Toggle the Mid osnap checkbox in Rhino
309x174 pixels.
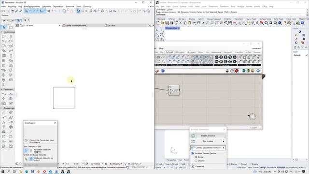[180, 164]
